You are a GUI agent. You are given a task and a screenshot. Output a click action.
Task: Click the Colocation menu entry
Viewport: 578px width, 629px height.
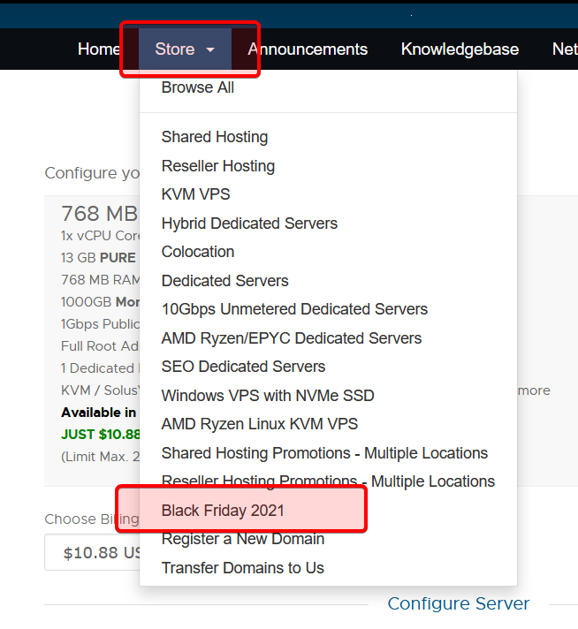[198, 252]
